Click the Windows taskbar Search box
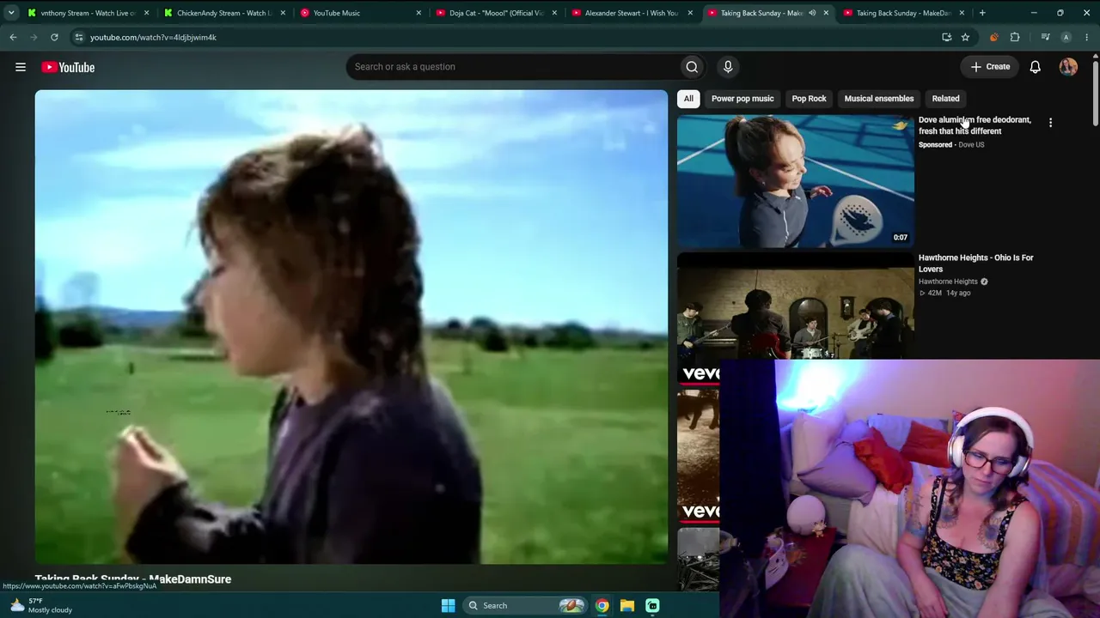 coord(525,605)
